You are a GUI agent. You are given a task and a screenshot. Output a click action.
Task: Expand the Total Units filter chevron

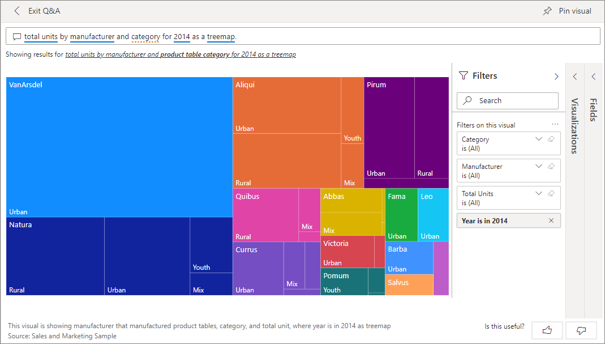tap(539, 194)
